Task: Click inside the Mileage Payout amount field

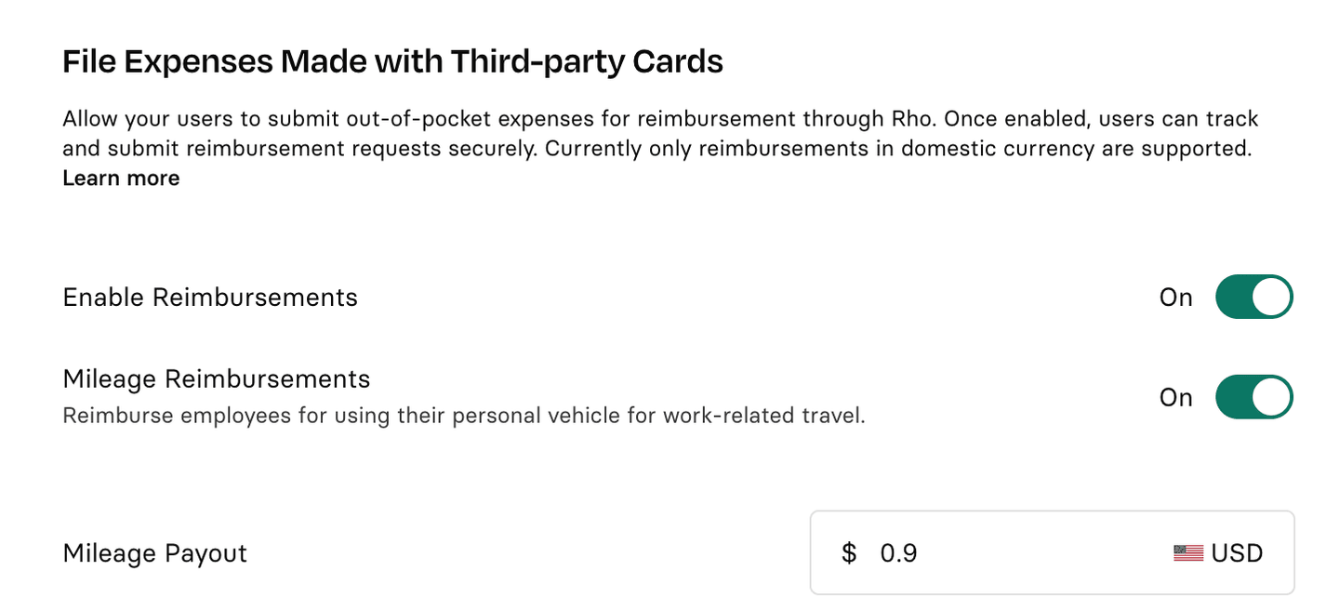Action: tap(976, 552)
